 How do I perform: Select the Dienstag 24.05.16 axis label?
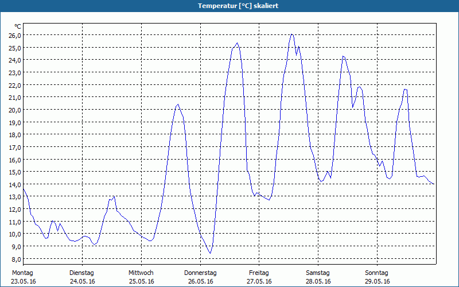pyautogui.click(x=82, y=277)
